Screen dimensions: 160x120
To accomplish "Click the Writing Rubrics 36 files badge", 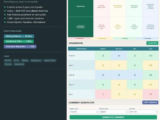I will point(19,36).
